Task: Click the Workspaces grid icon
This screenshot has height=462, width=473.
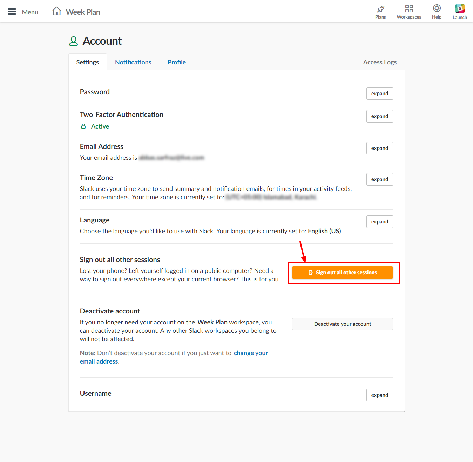Action: pyautogui.click(x=409, y=9)
